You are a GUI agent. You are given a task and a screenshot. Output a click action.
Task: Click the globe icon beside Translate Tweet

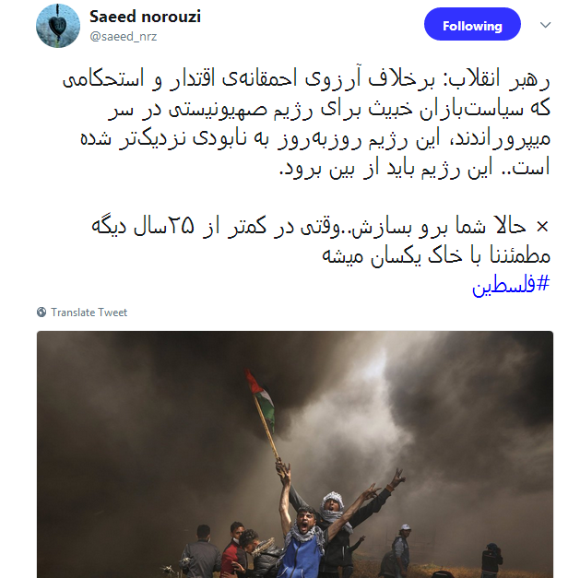click(41, 313)
